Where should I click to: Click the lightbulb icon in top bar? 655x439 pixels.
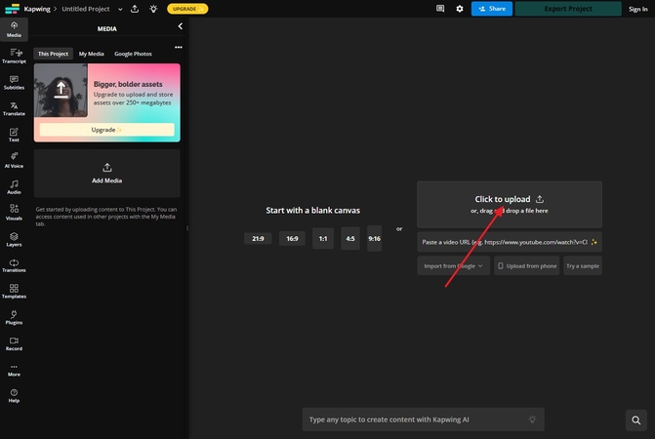153,9
